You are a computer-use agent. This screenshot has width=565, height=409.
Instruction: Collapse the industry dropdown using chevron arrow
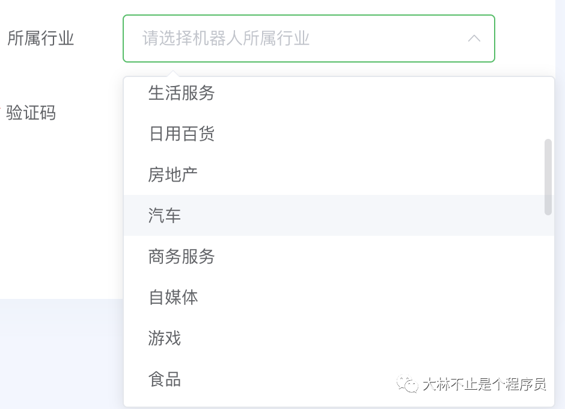point(474,38)
